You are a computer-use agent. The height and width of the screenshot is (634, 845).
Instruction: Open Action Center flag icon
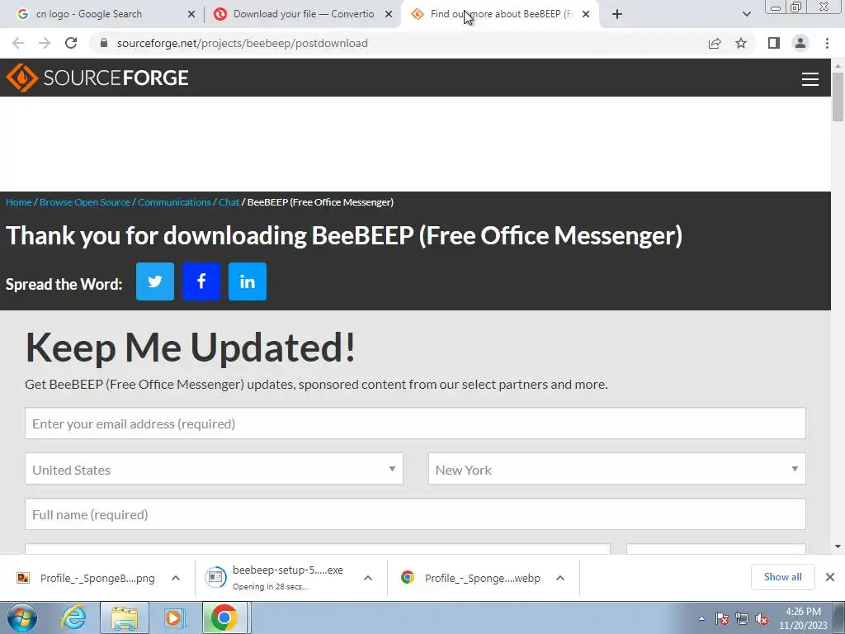tap(722, 618)
